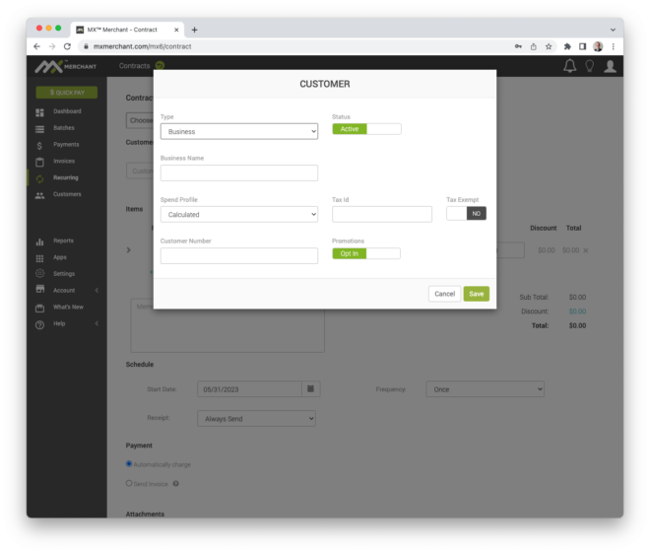Expand the Help submenu chevron
Viewport: 650px width, 553px height.
[x=97, y=323]
